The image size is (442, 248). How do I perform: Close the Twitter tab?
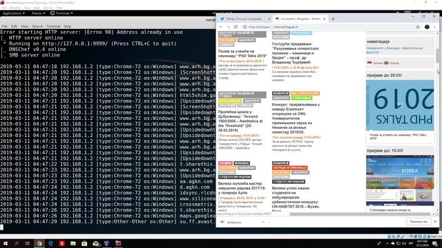pyautogui.click(x=269, y=19)
